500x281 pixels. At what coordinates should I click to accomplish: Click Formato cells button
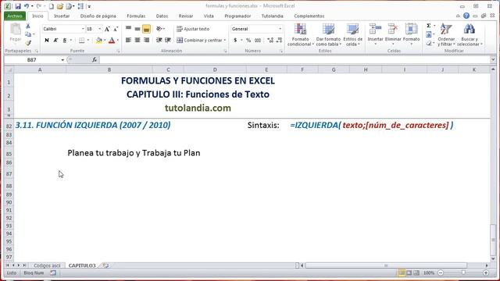tap(411, 34)
